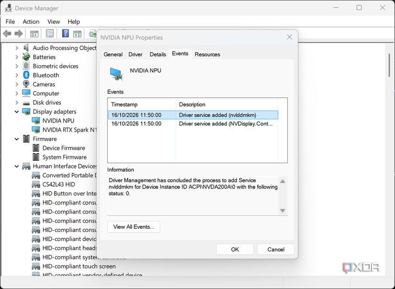
Task: Click the Bluetooth category icon
Action: click(26, 75)
